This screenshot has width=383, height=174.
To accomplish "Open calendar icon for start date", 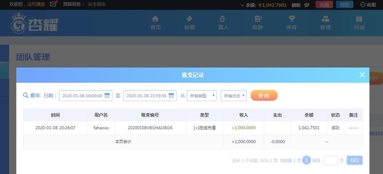I will click(x=107, y=95).
